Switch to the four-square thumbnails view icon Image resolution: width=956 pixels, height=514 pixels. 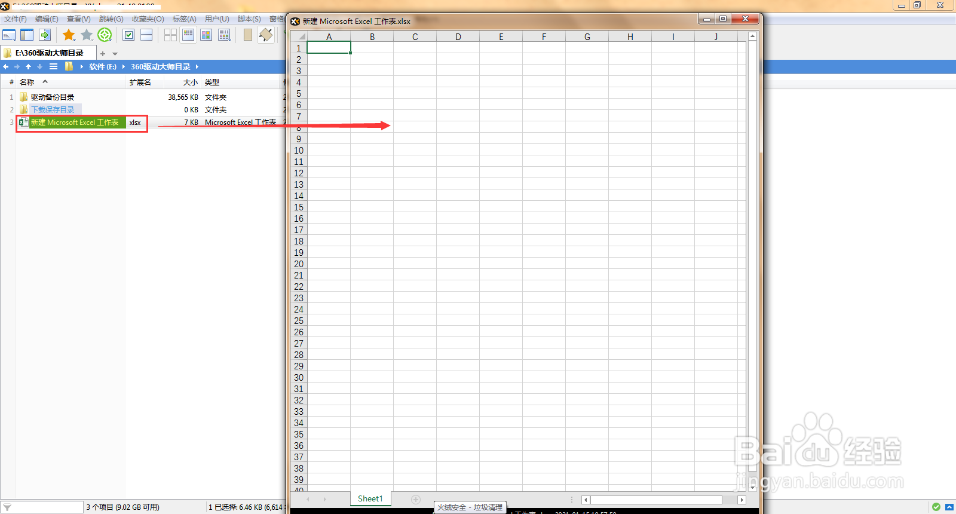[x=170, y=35]
